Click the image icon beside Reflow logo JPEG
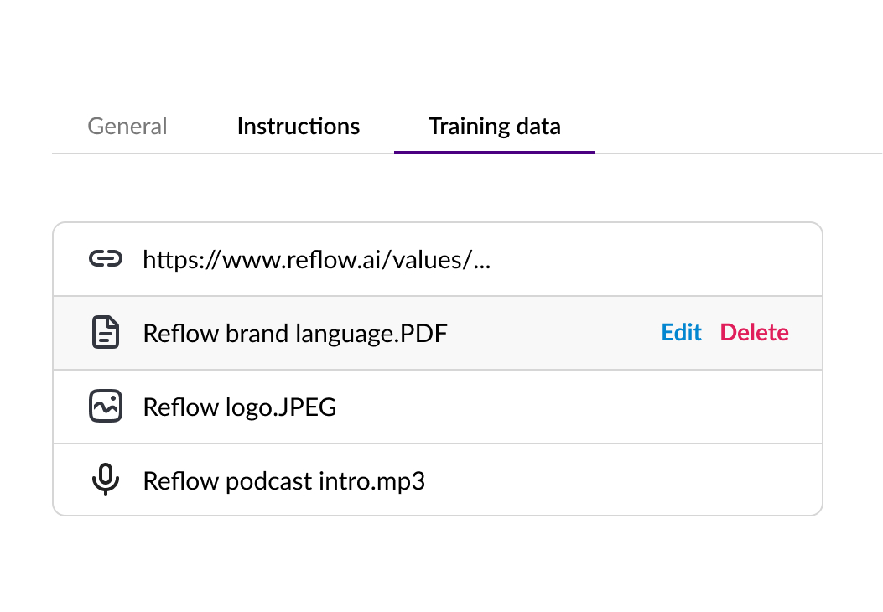This screenshot has height=612, width=883. pyautogui.click(x=105, y=407)
